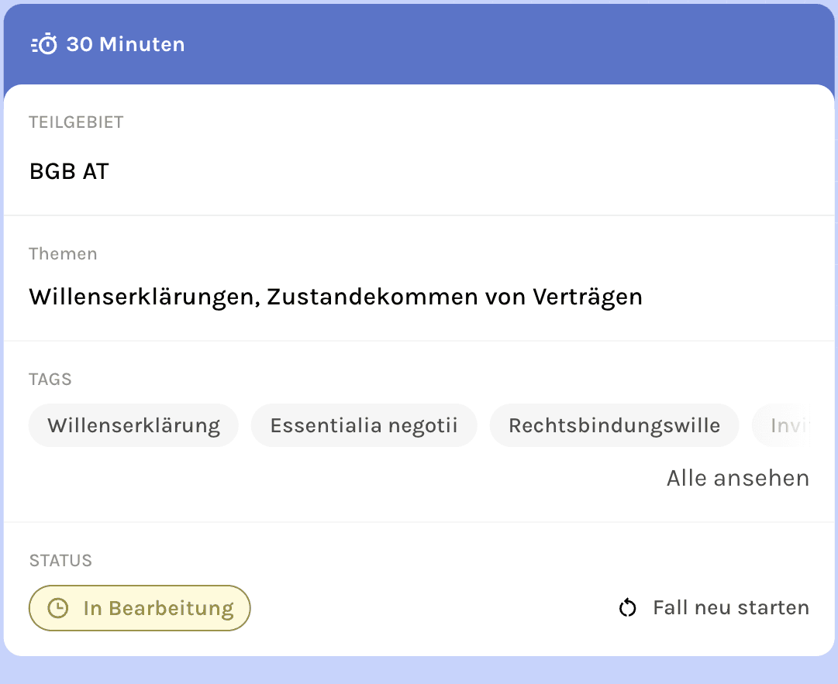Viewport: 838px width, 684px height.
Task: Expand the truncated Invi... tag
Action: point(795,425)
